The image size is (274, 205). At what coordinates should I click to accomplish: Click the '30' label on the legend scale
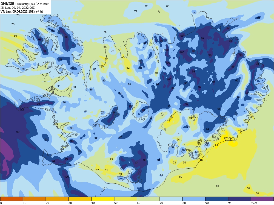click(x=70, y=203)
